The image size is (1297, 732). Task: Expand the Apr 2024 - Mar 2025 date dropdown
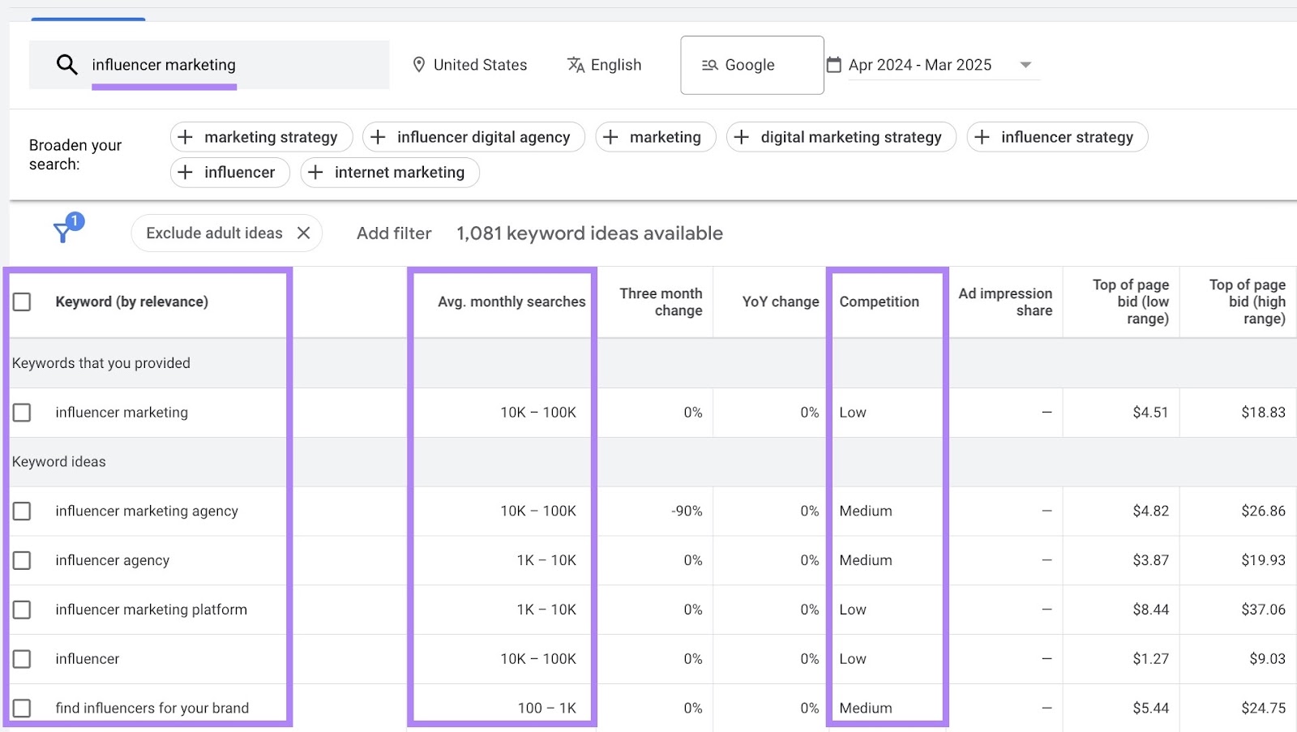click(x=1026, y=65)
